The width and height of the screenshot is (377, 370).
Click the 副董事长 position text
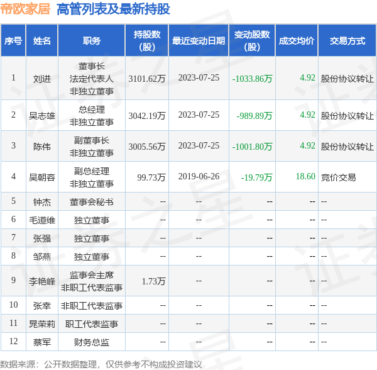coord(92,140)
